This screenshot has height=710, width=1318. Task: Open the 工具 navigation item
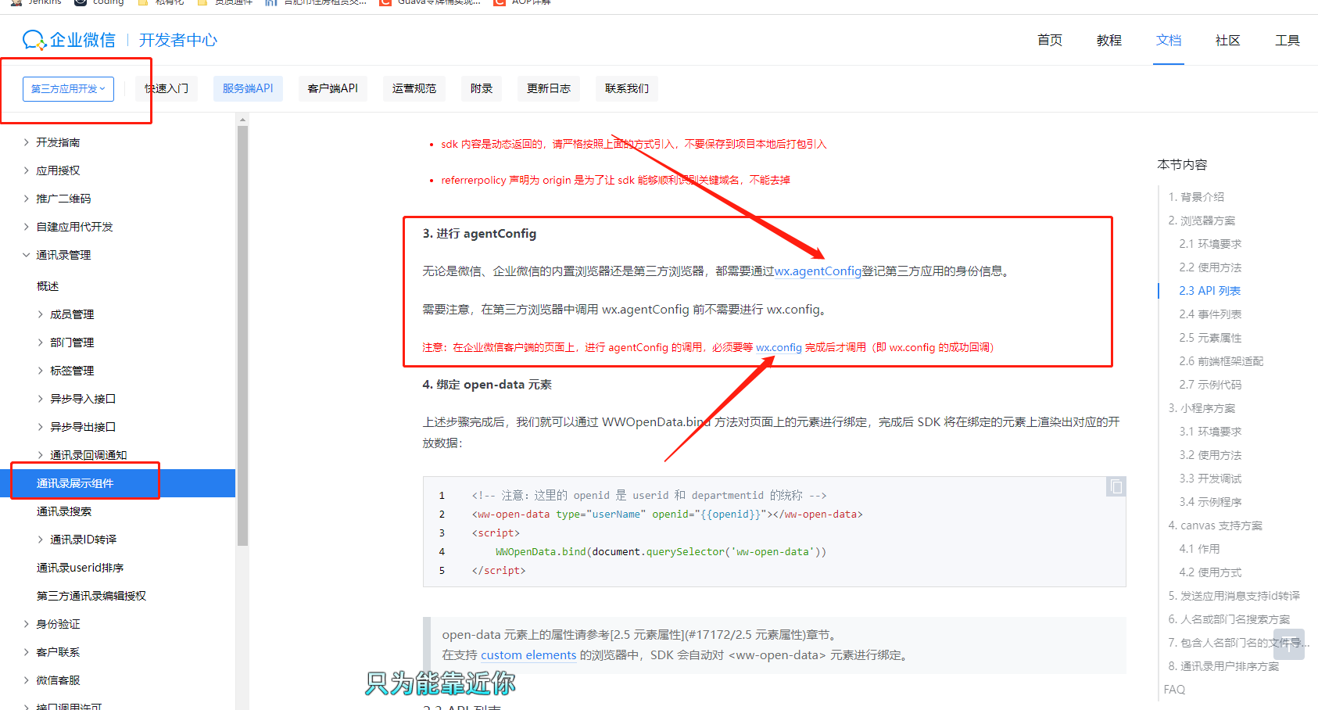pos(1287,40)
